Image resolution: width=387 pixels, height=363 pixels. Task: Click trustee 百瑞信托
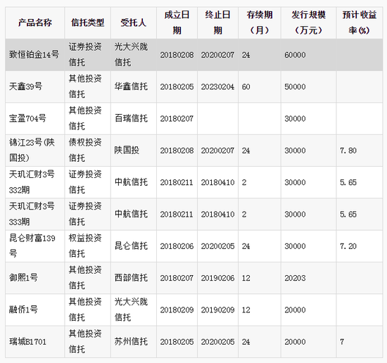pos(131,118)
